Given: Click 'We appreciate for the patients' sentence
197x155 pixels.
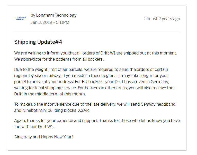Looking at the screenshot, I should (59, 59).
